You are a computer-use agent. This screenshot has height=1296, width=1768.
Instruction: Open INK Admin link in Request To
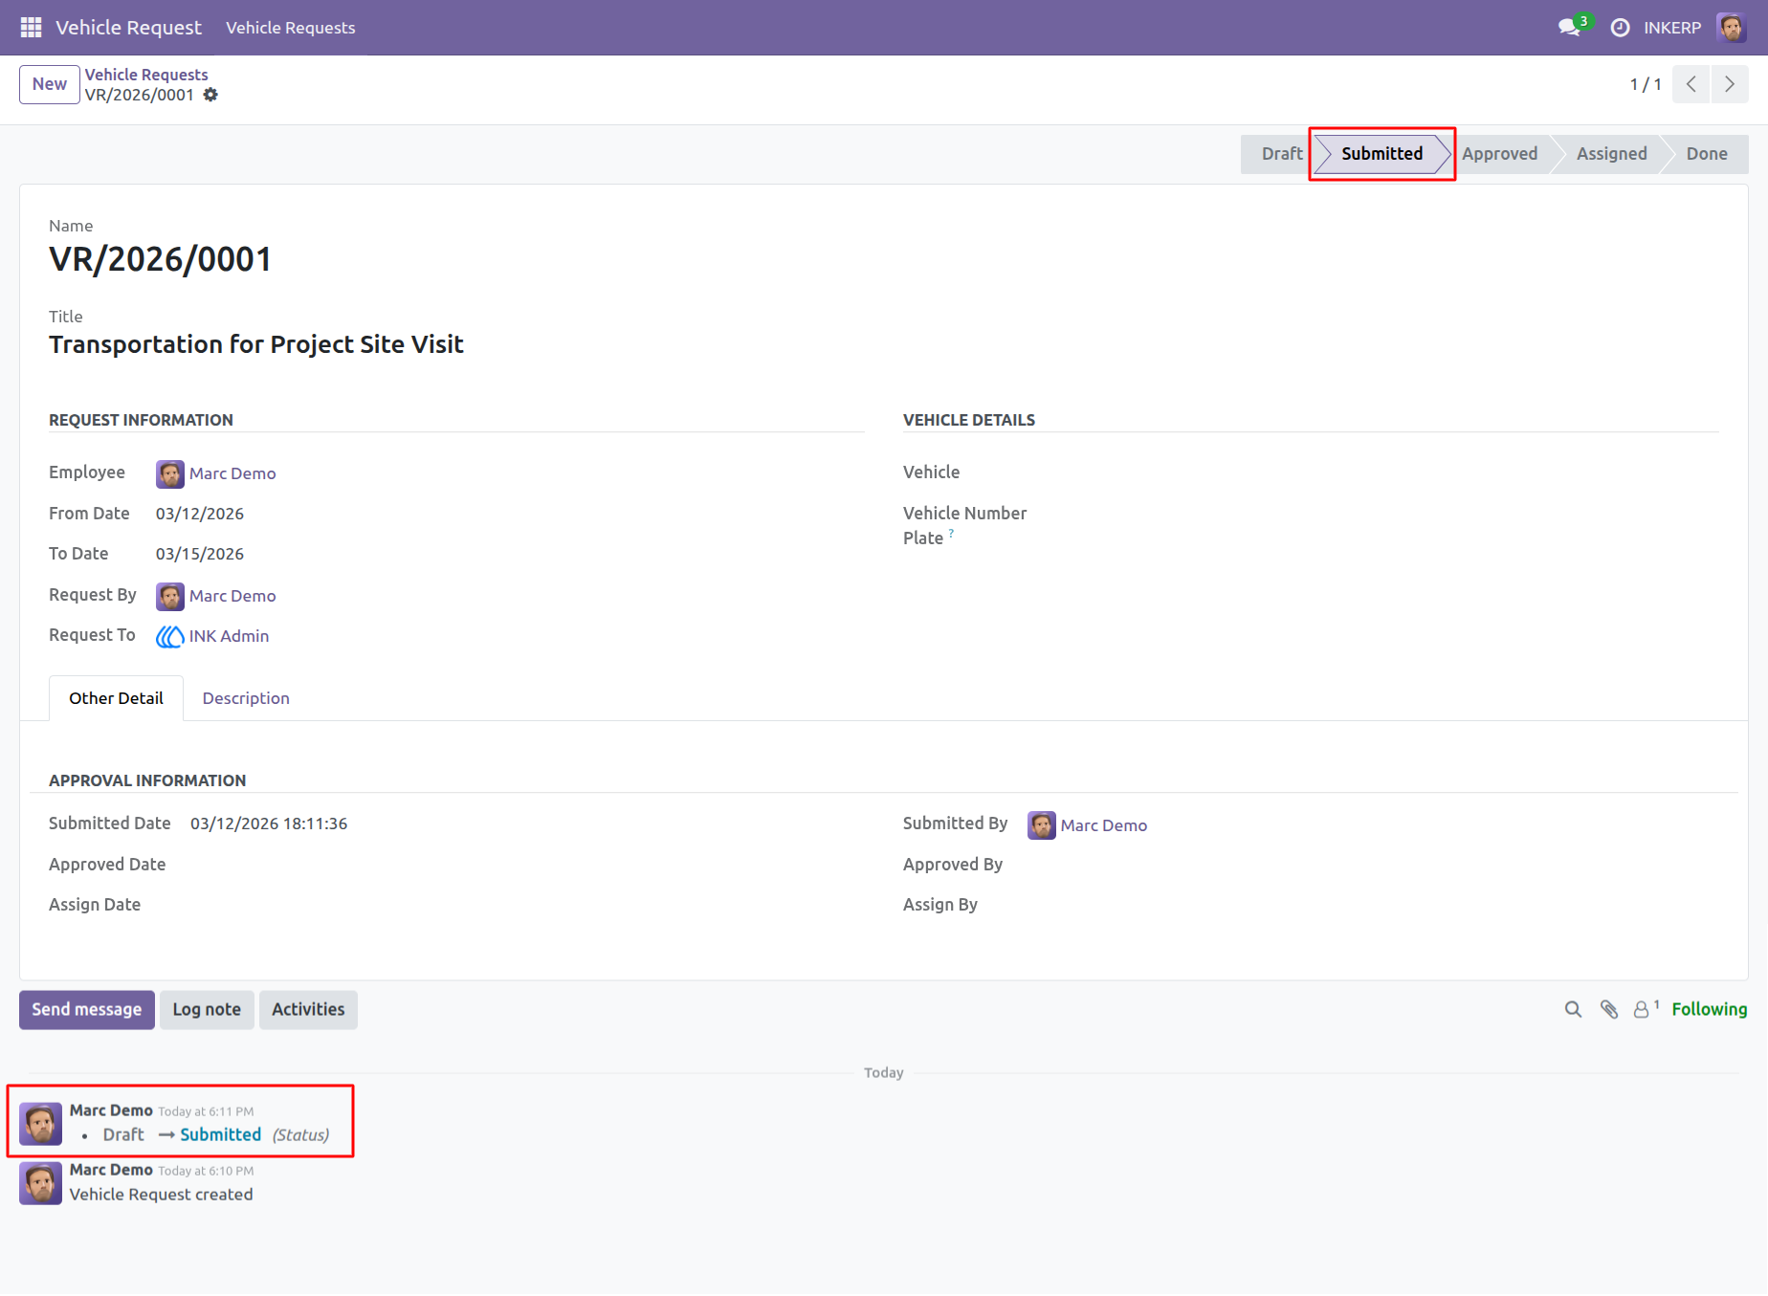(229, 636)
